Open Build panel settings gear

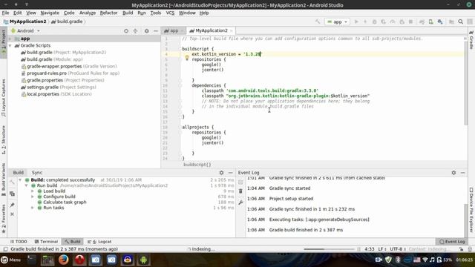pyautogui.click(x=221, y=173)
